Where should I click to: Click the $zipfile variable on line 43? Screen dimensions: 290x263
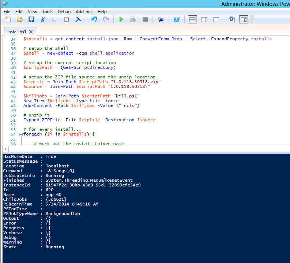(x=34, y=82)
